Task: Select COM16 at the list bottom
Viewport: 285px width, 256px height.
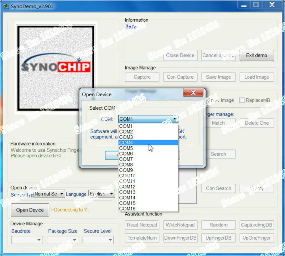Action: pos(148,209)
